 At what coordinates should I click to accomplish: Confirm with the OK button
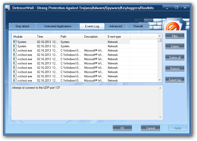pos(122,128)
